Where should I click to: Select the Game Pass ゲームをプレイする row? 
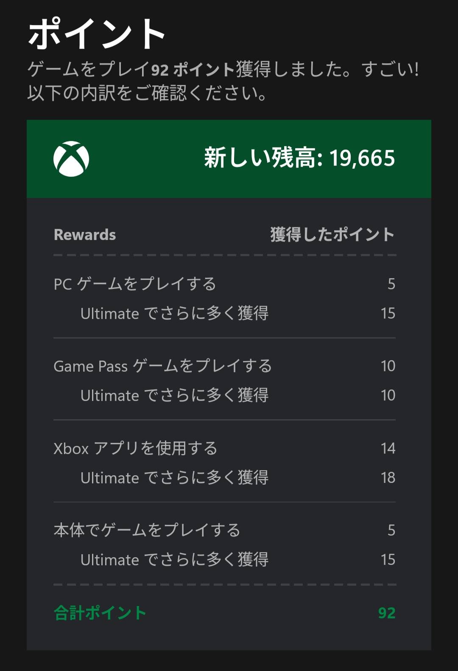163,366
